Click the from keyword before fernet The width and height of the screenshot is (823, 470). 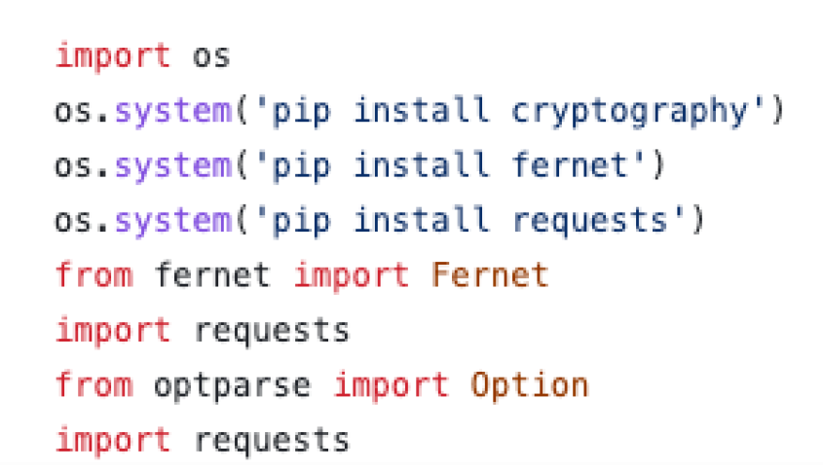(94, 275)
